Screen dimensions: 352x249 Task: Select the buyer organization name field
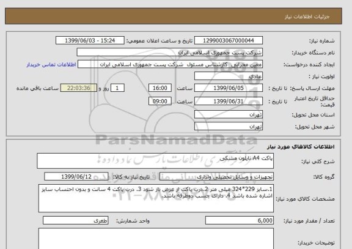169,53
